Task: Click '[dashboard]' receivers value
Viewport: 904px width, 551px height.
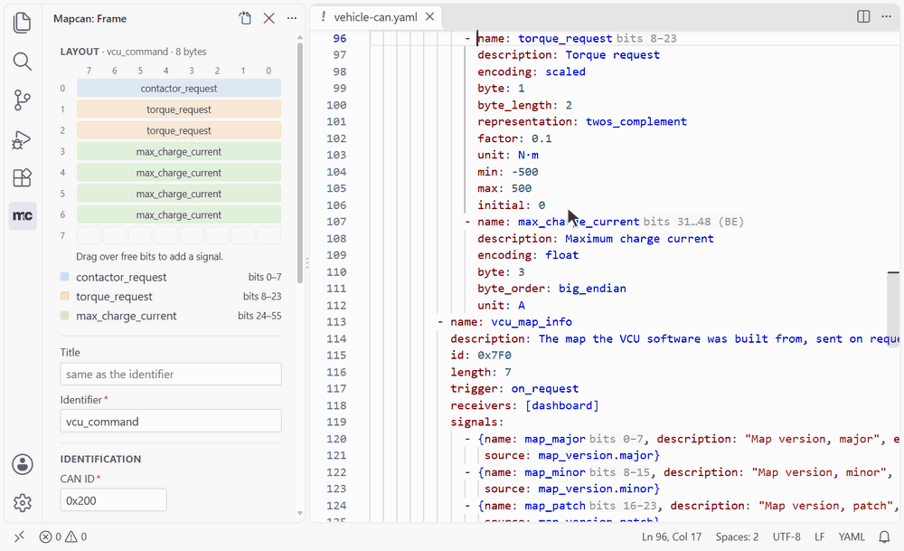Action: [x=562, y=405]
